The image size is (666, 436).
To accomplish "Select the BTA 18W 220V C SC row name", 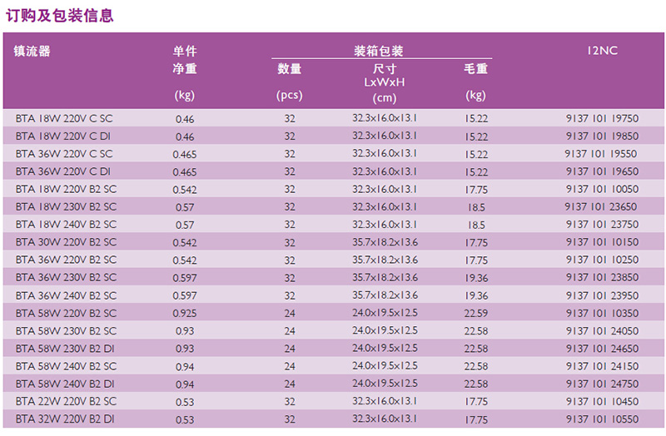I will coord(63,119).
